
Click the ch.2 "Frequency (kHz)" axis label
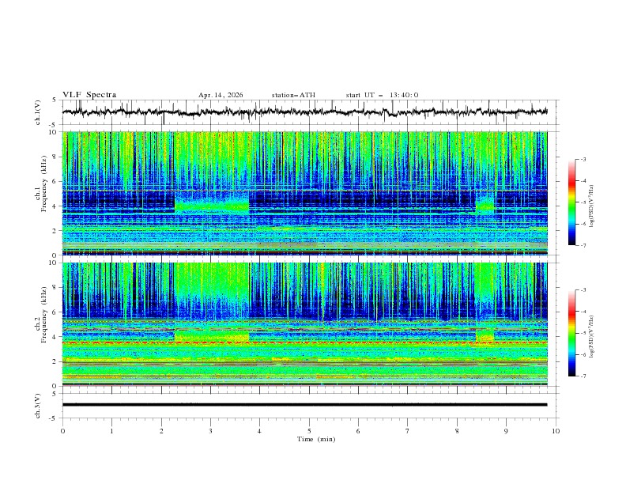point(43,314)
